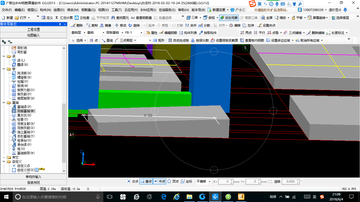Collapse the 自定义 tree node

4,161
